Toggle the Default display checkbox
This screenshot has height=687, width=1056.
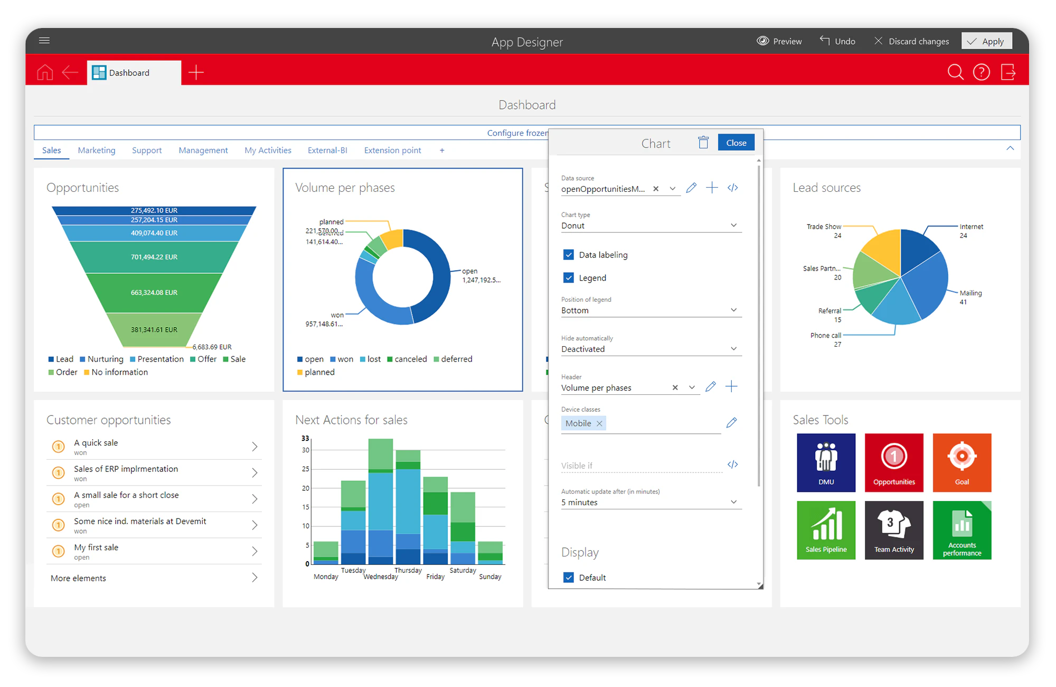[x=569, y=578]
